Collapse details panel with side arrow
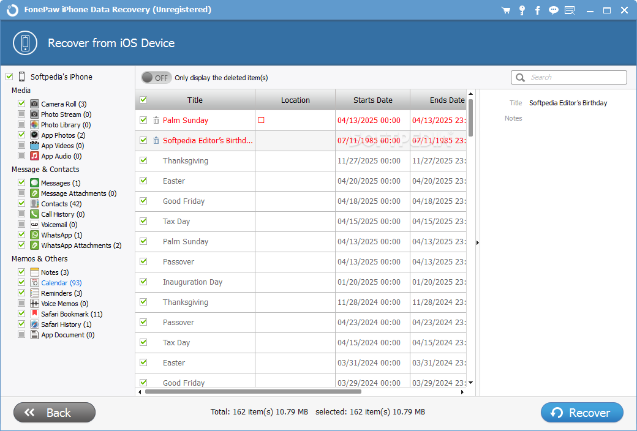 477,242
